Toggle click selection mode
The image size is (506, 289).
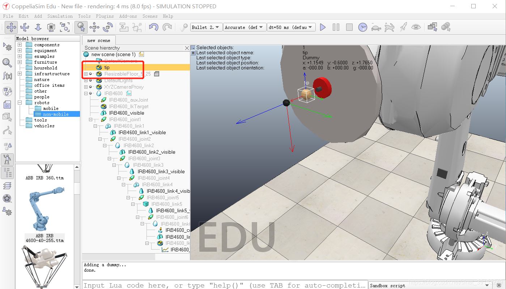[x=81, y=27]
